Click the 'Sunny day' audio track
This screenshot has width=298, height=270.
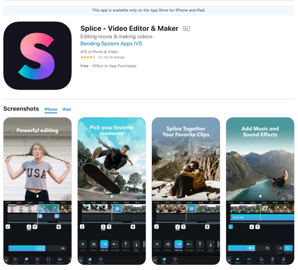262,217
